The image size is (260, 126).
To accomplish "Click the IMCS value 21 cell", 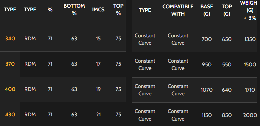I will tap(98, 115).
